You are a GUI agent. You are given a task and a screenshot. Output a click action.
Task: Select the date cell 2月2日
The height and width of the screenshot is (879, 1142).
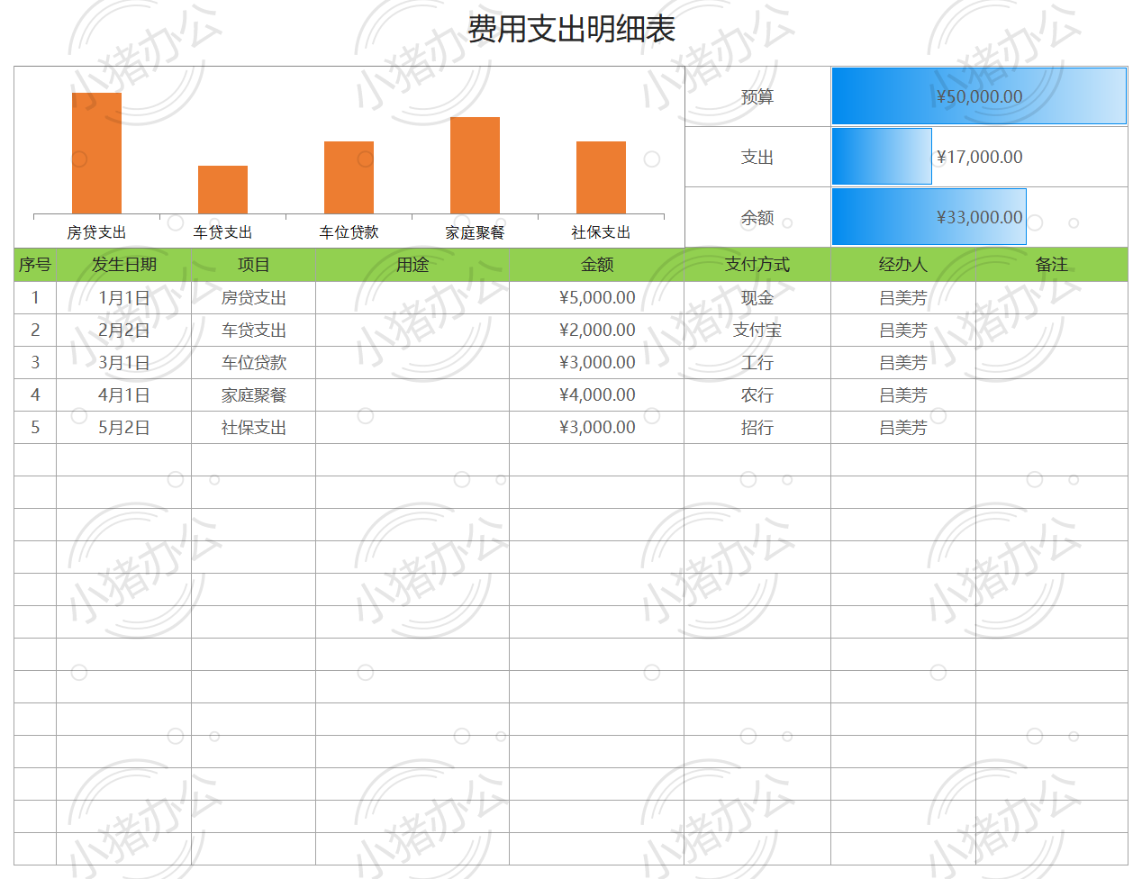coord(123,331)
